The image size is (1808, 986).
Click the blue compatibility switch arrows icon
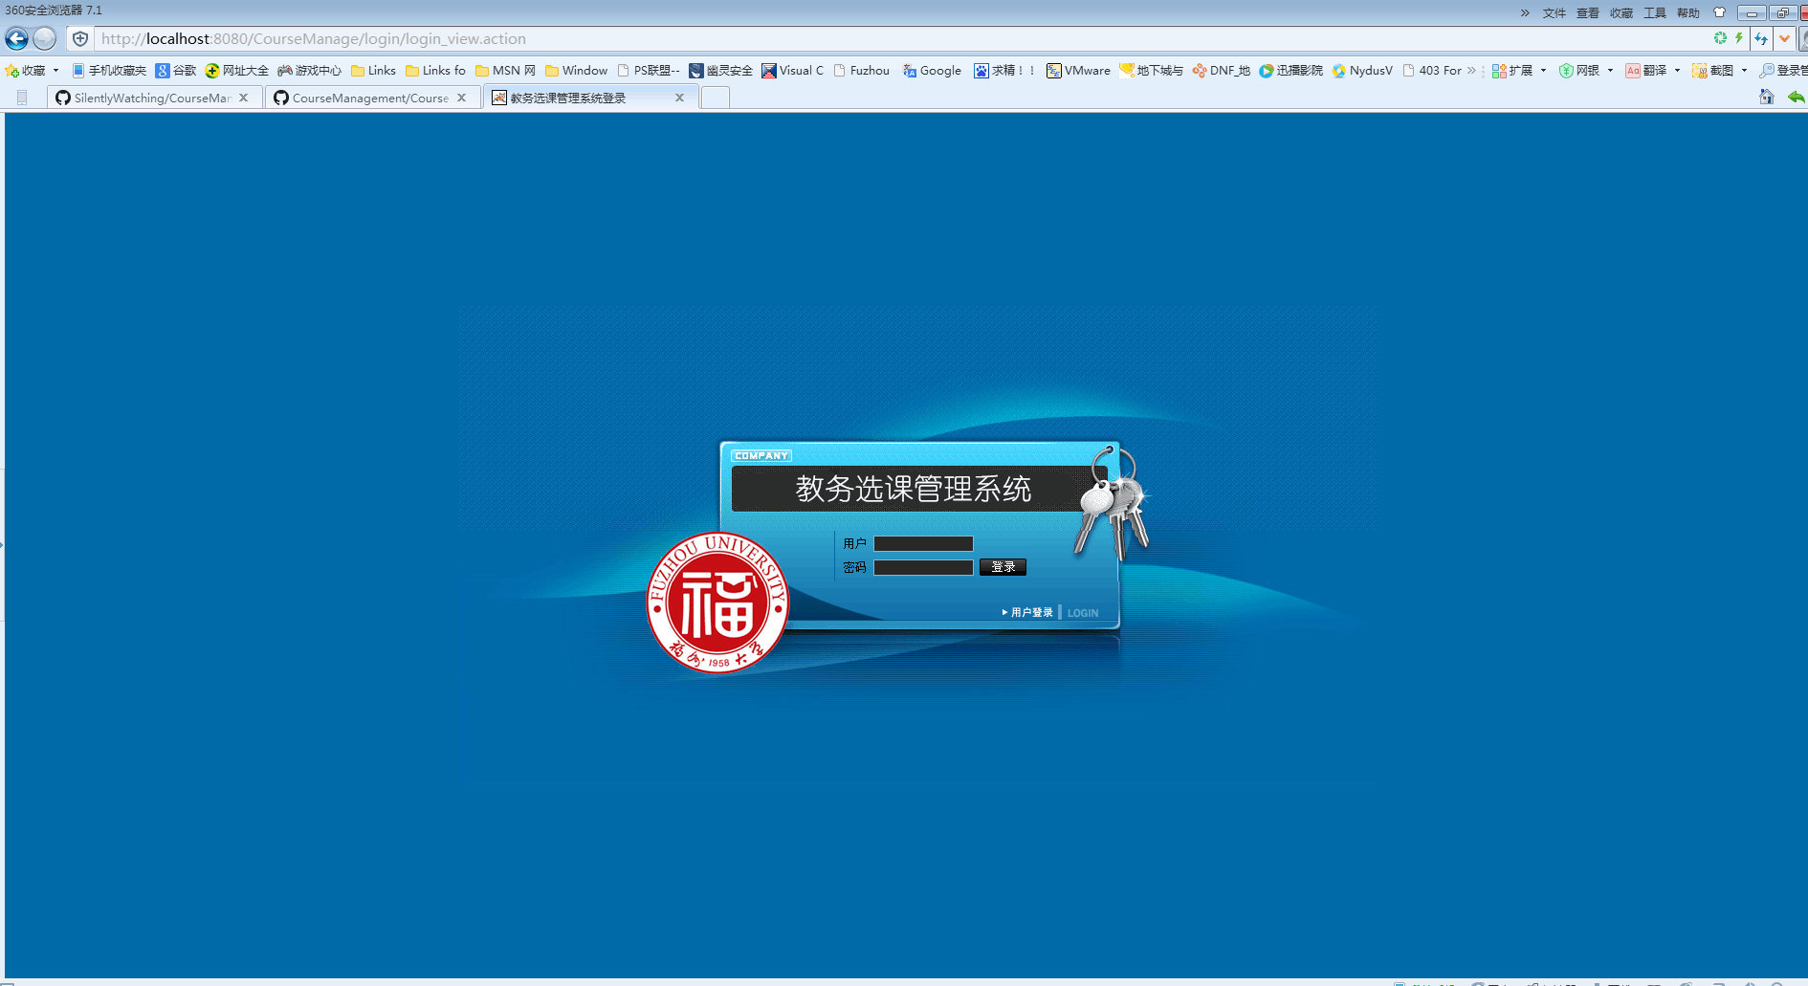coord(1761,39)
